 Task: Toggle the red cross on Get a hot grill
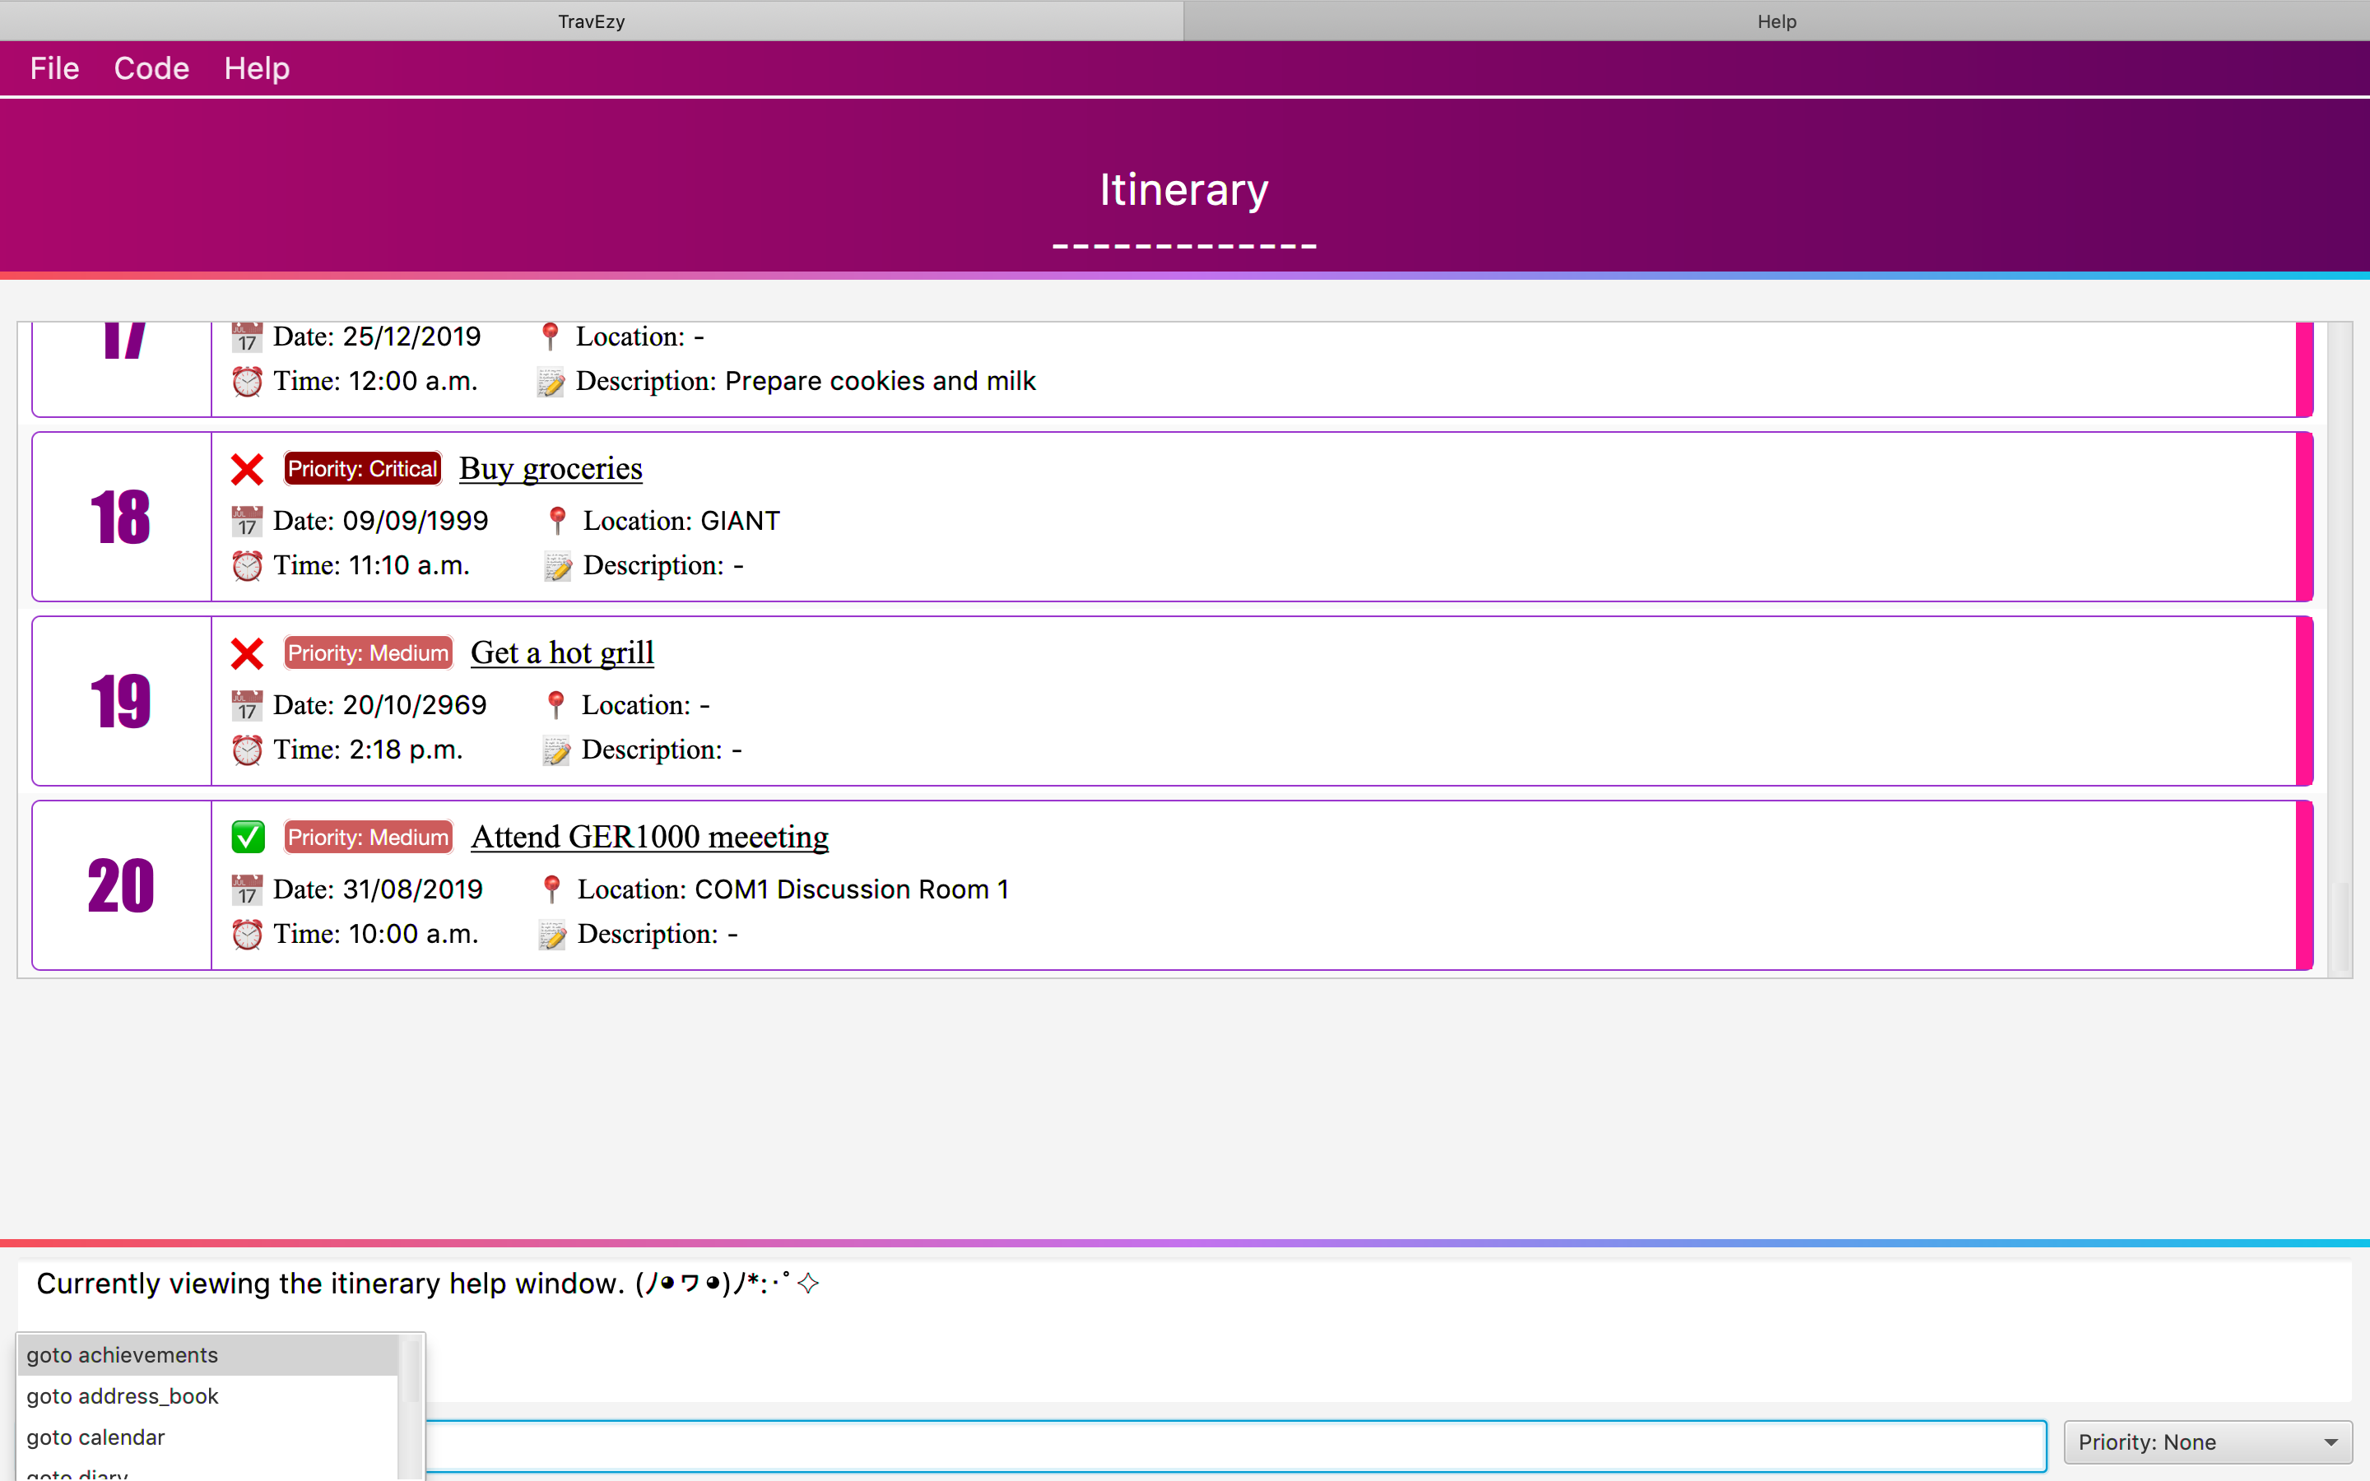(247, 653)
